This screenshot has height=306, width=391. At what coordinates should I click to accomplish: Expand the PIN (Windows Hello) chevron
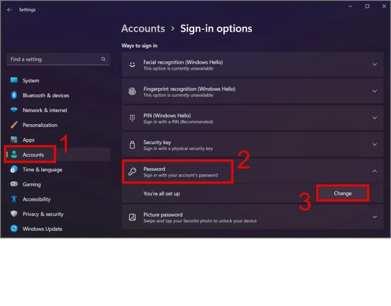(x=374, y=118)
